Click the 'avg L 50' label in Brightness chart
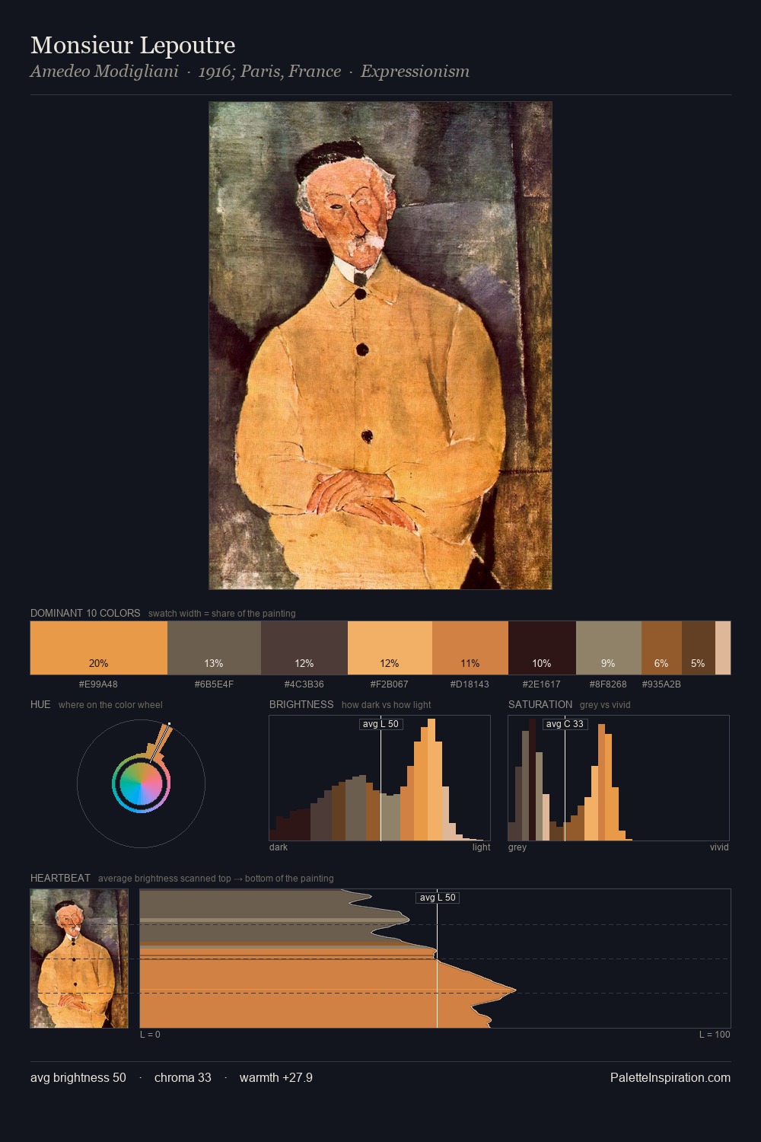Screen dimensions: 761x1142 [380, 724]
